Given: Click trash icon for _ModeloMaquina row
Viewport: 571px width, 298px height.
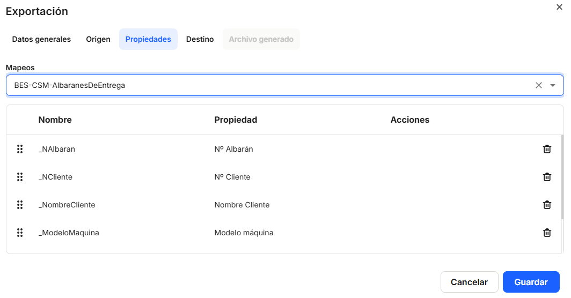Looking at the screenshot, I should pos(547,233).
